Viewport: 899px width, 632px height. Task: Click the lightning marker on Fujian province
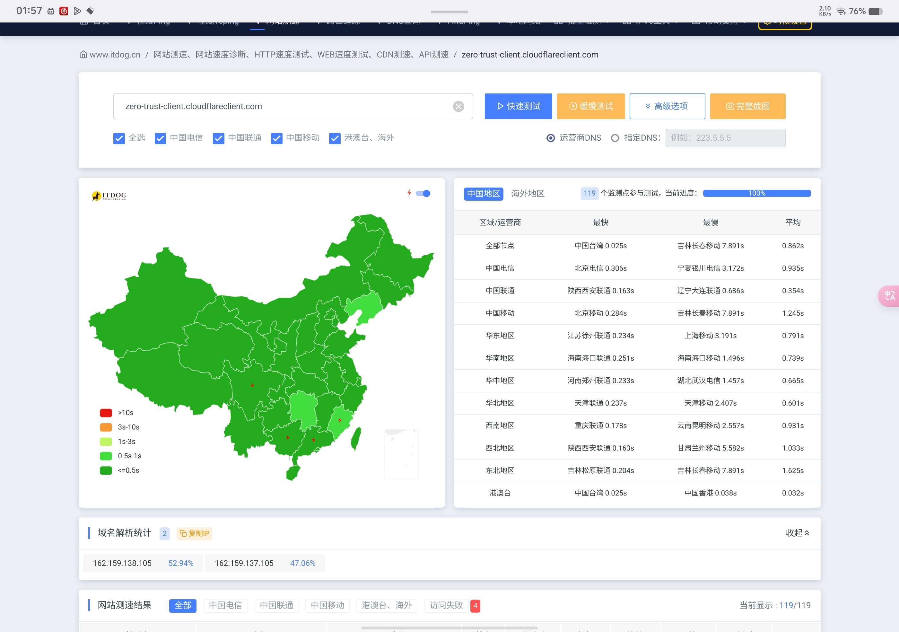click(340, 420)
